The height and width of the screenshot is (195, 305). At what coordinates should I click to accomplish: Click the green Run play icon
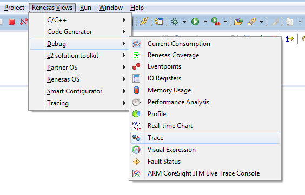(195, 22)
